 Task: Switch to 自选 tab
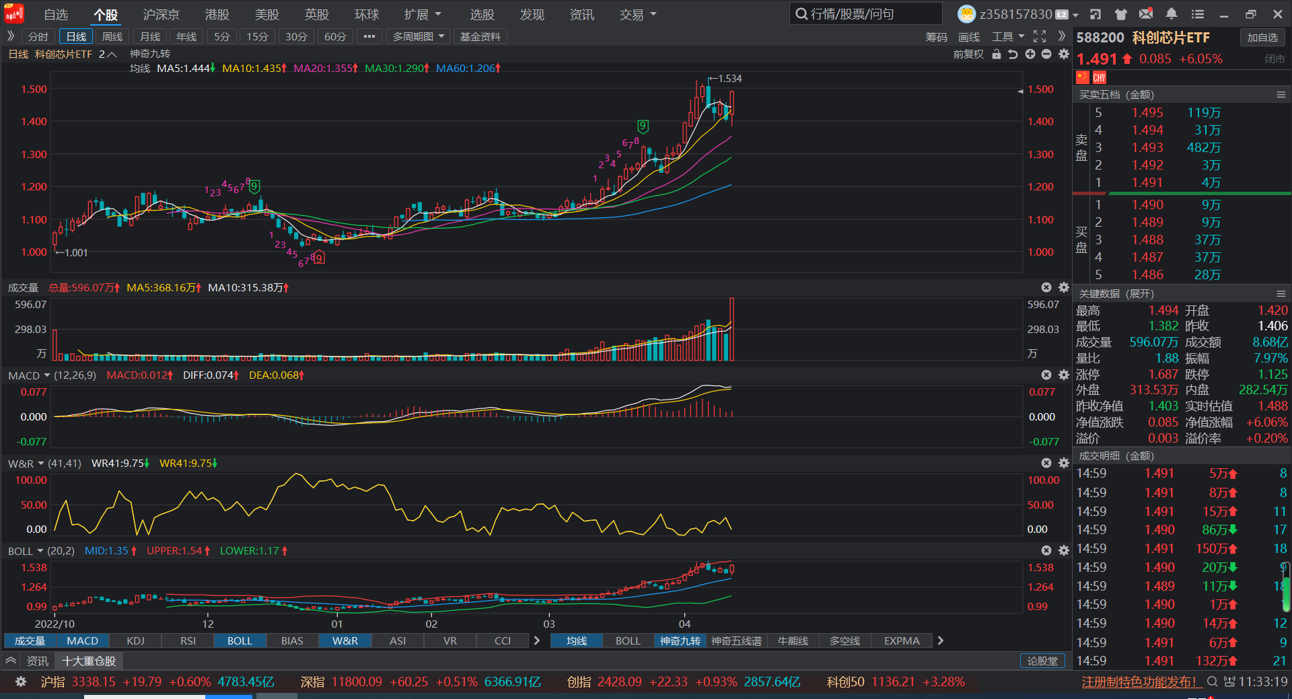[x=56, y=14]
